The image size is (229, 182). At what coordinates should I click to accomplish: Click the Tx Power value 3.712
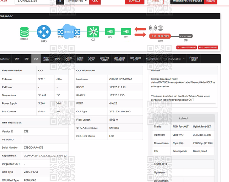point(42,79)
